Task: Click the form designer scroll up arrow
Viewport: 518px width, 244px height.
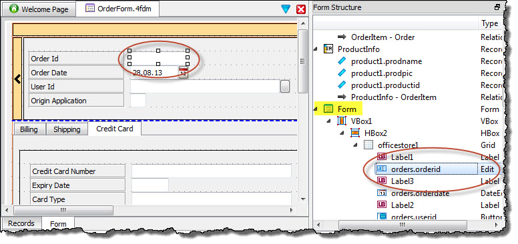Action: 302,23
